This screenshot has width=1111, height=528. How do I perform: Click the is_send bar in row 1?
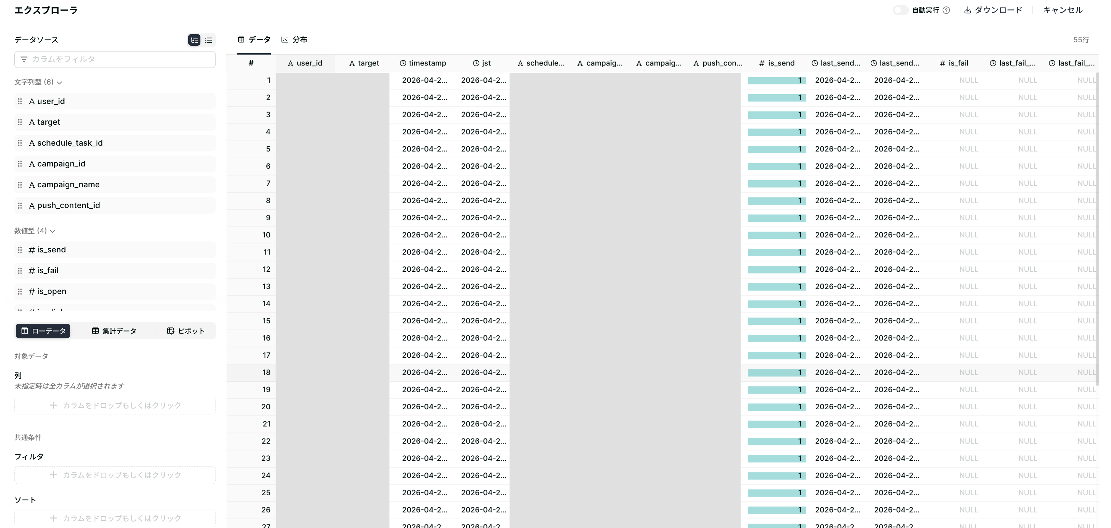click(777, 80)
